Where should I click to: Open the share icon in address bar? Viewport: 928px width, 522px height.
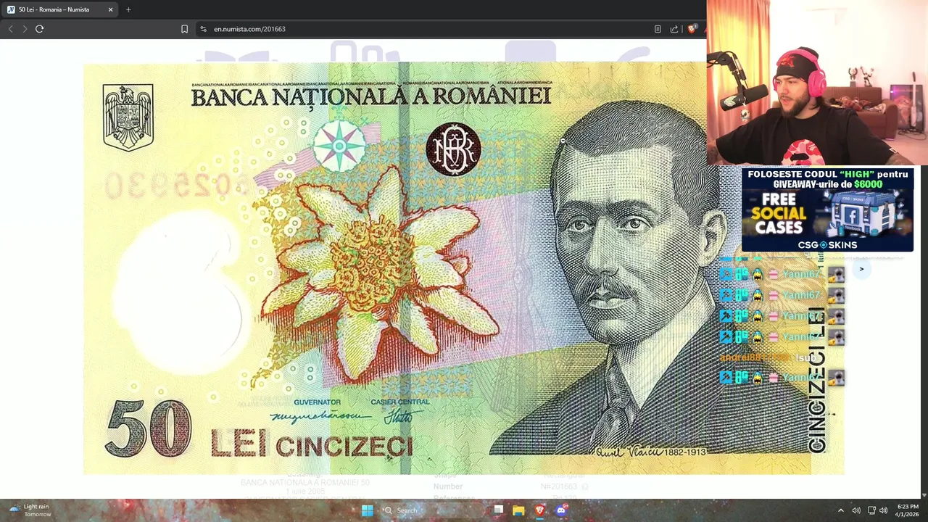point(674,29)
